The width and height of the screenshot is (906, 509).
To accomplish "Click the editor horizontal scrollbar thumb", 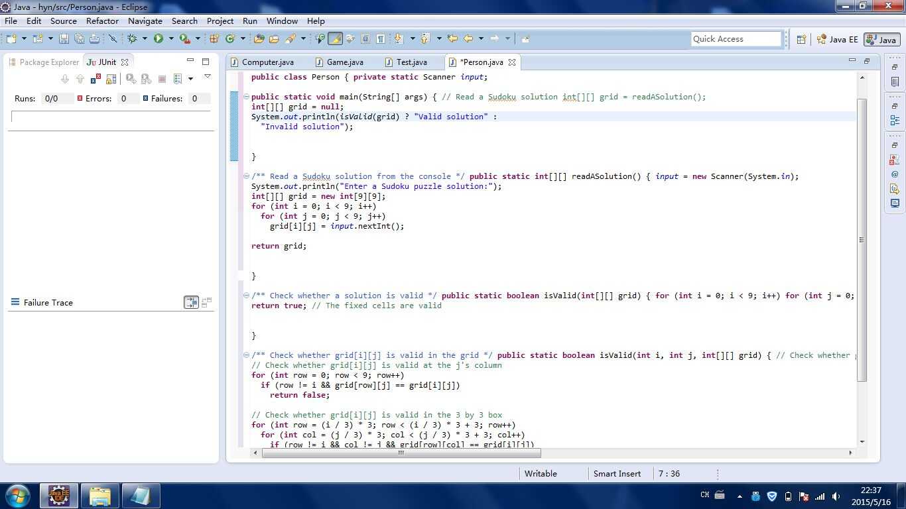I will [x=401, y=453].
